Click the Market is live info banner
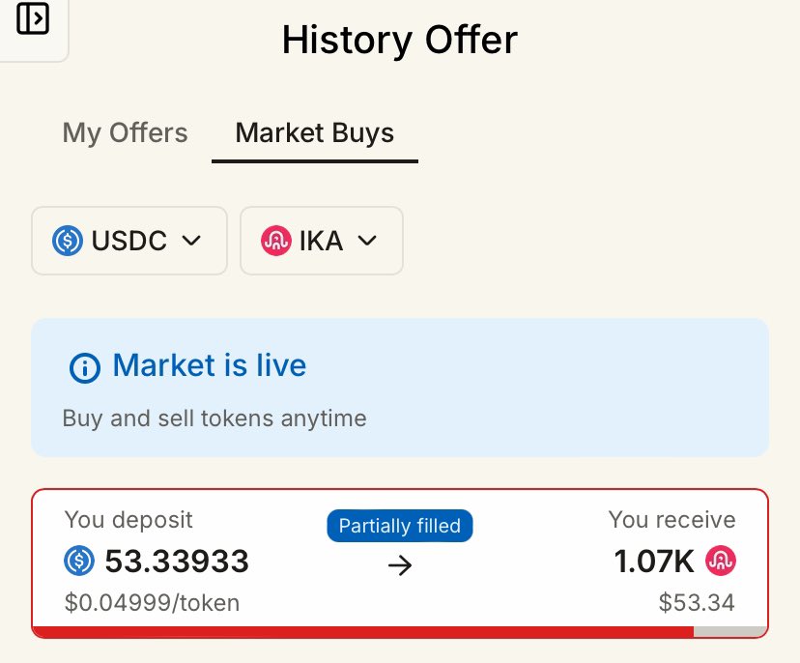This screenshot has width=800, height=663. pos(400,388)
